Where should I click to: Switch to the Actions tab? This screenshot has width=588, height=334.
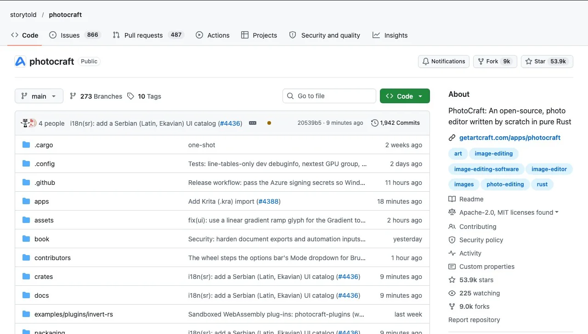(213, 35)
